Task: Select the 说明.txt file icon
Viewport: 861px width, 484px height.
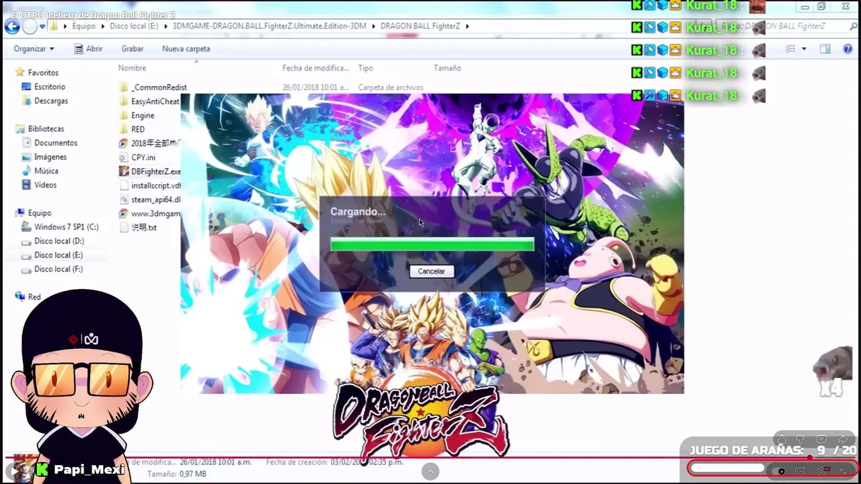Action: (x=124, y=227)
